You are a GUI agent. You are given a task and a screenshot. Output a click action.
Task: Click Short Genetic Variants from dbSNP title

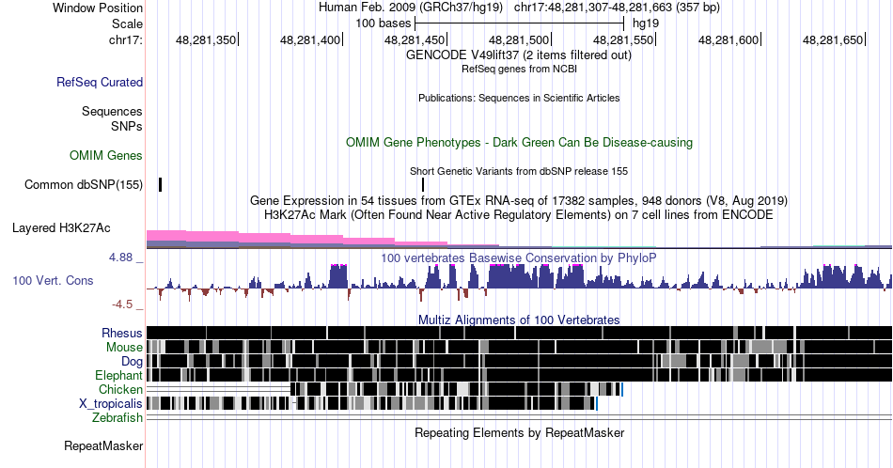[519, 171]
